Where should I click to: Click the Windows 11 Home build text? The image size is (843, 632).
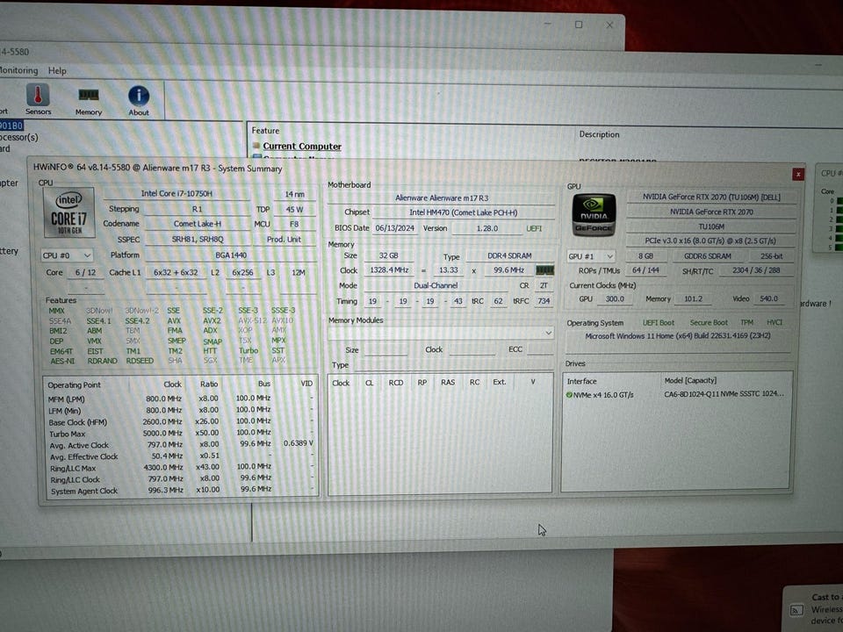coord(677,336)
